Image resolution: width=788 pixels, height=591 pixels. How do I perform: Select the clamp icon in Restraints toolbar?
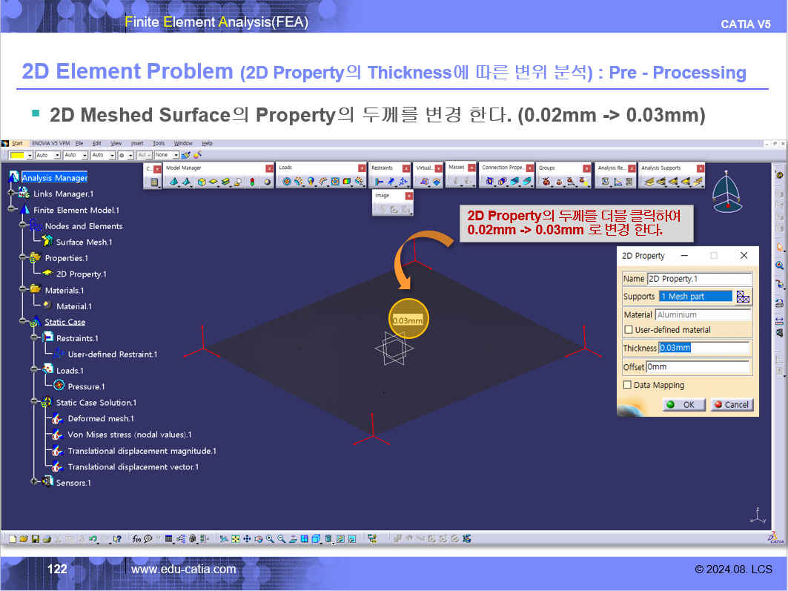tap(379, 182)
